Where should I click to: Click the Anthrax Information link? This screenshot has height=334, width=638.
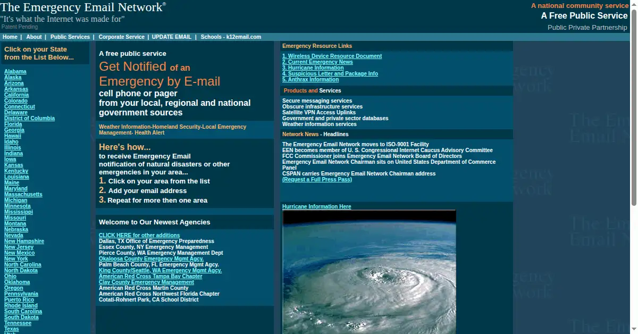coord(310,79)
